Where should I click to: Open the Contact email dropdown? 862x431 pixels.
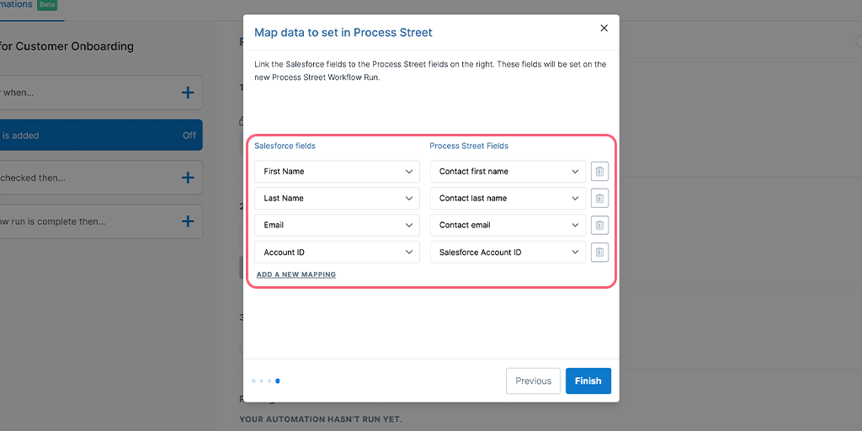tap(508, 225)
